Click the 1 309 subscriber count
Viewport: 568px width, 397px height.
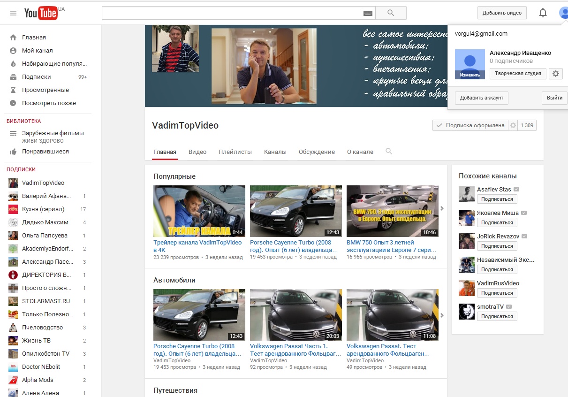pyautogui.click(x=527, y=125)
